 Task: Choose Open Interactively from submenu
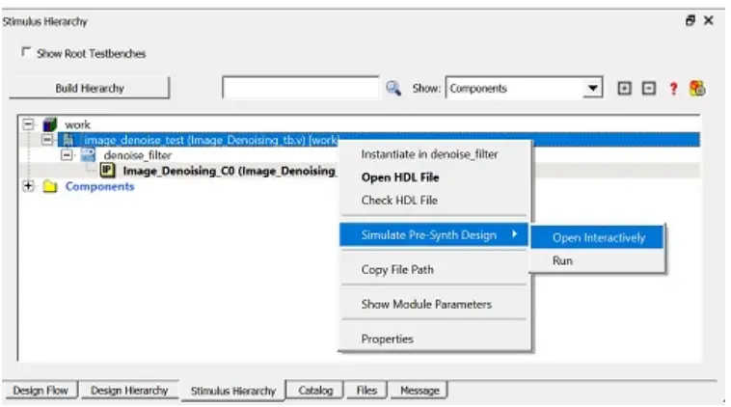(598, 237)
